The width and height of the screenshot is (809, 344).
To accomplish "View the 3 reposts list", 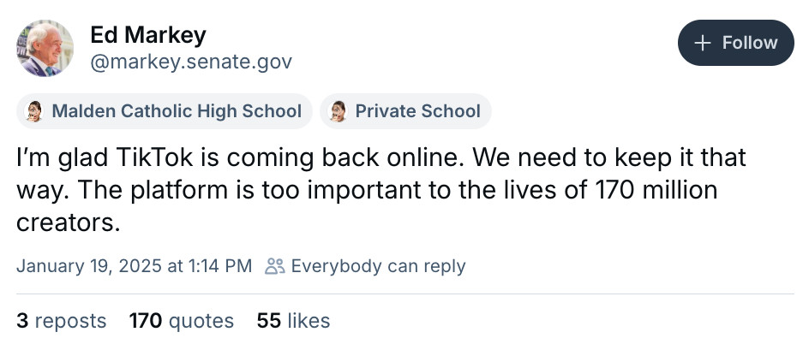I will pos(62,321).
